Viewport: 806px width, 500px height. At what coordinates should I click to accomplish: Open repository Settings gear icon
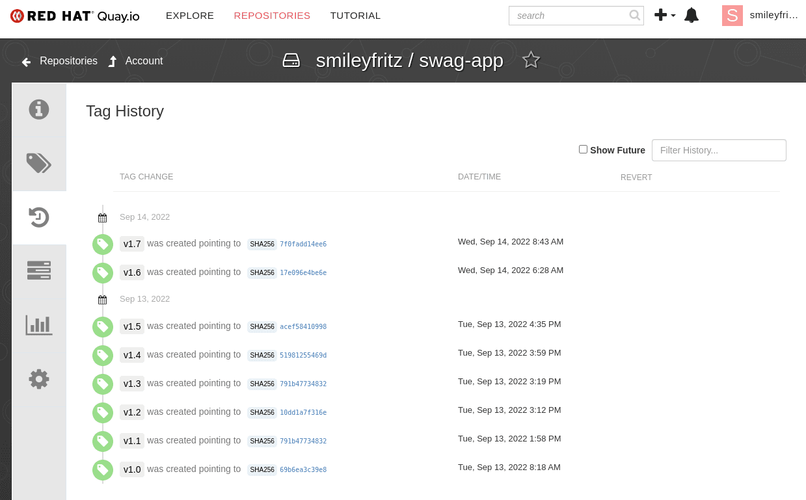tap(39, 378)
